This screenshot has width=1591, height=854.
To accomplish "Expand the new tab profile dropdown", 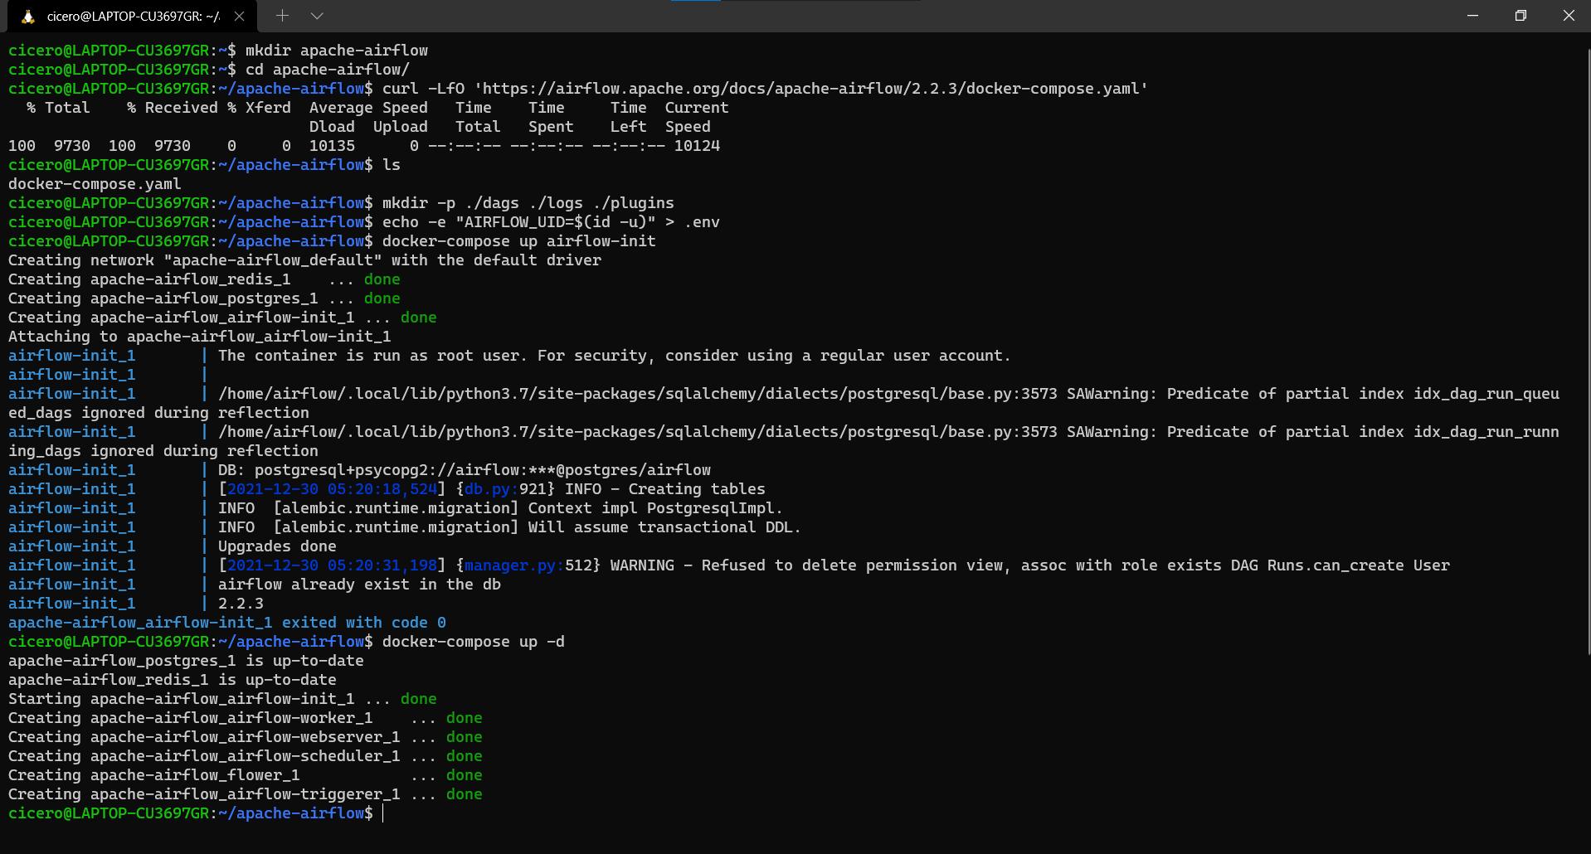I will click(x=317, y=16).
